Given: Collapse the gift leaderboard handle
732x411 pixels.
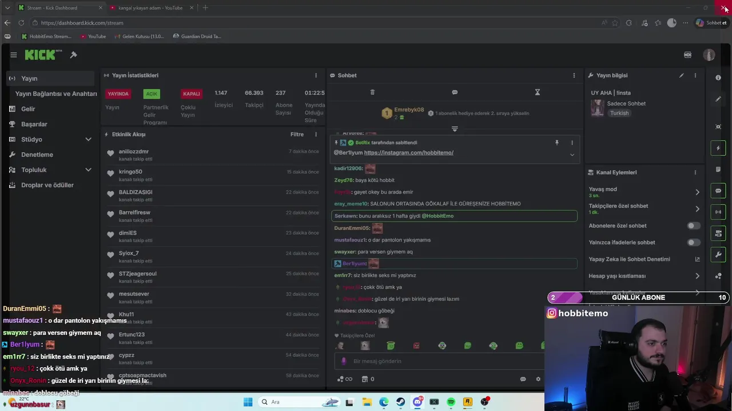Looking at the screenshot, I should coord(455,129).
